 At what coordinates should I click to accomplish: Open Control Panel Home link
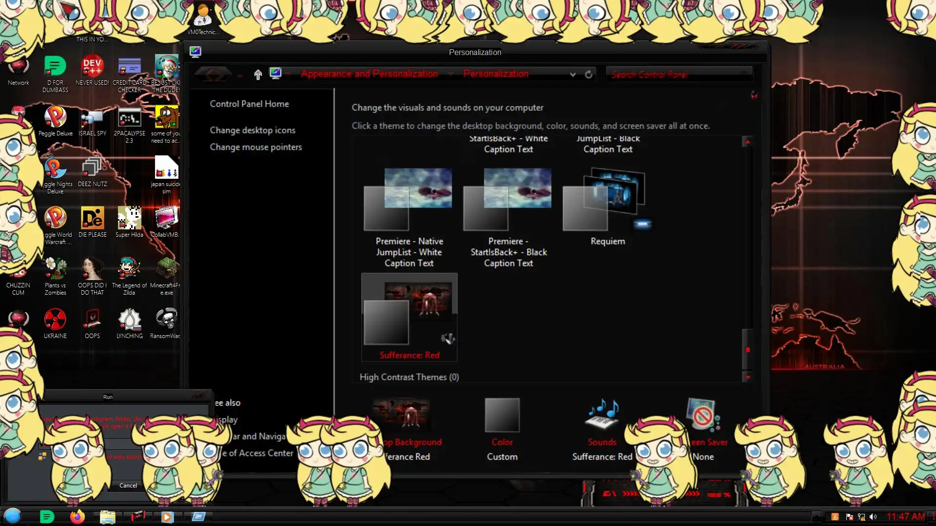249,104
